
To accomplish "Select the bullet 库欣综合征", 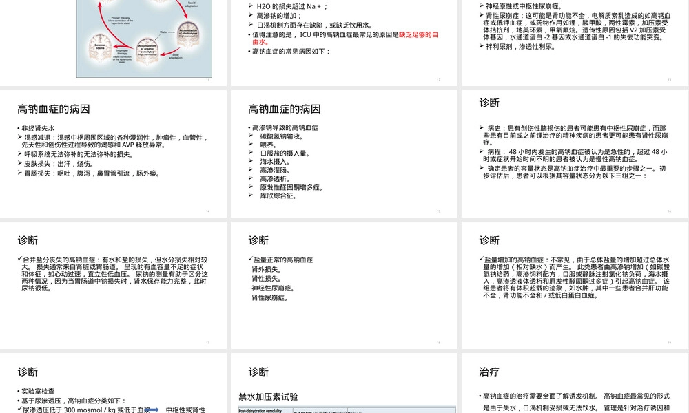I will pos(278,195).
